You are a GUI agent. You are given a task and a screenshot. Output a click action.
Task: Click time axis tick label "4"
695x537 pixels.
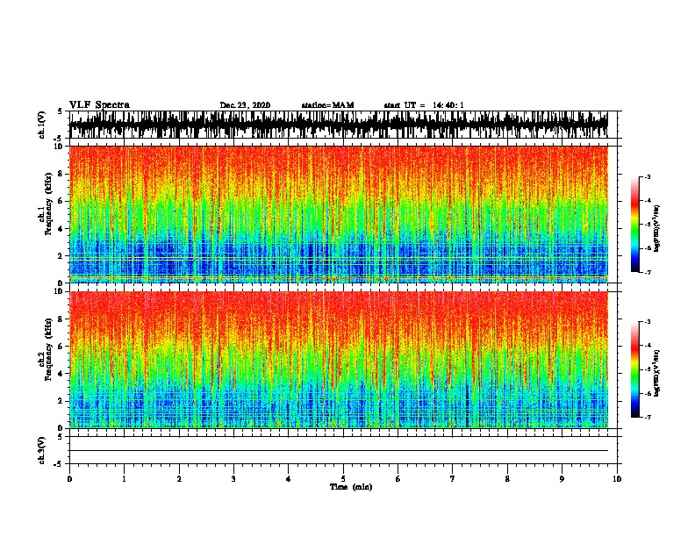click(289, 479)
